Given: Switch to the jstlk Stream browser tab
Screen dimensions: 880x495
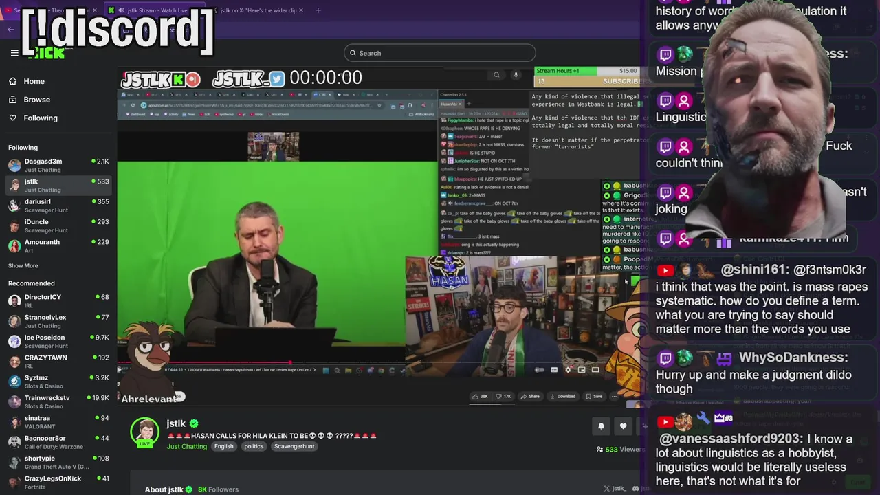Looking at the screenshot, I should coord(157,10).
